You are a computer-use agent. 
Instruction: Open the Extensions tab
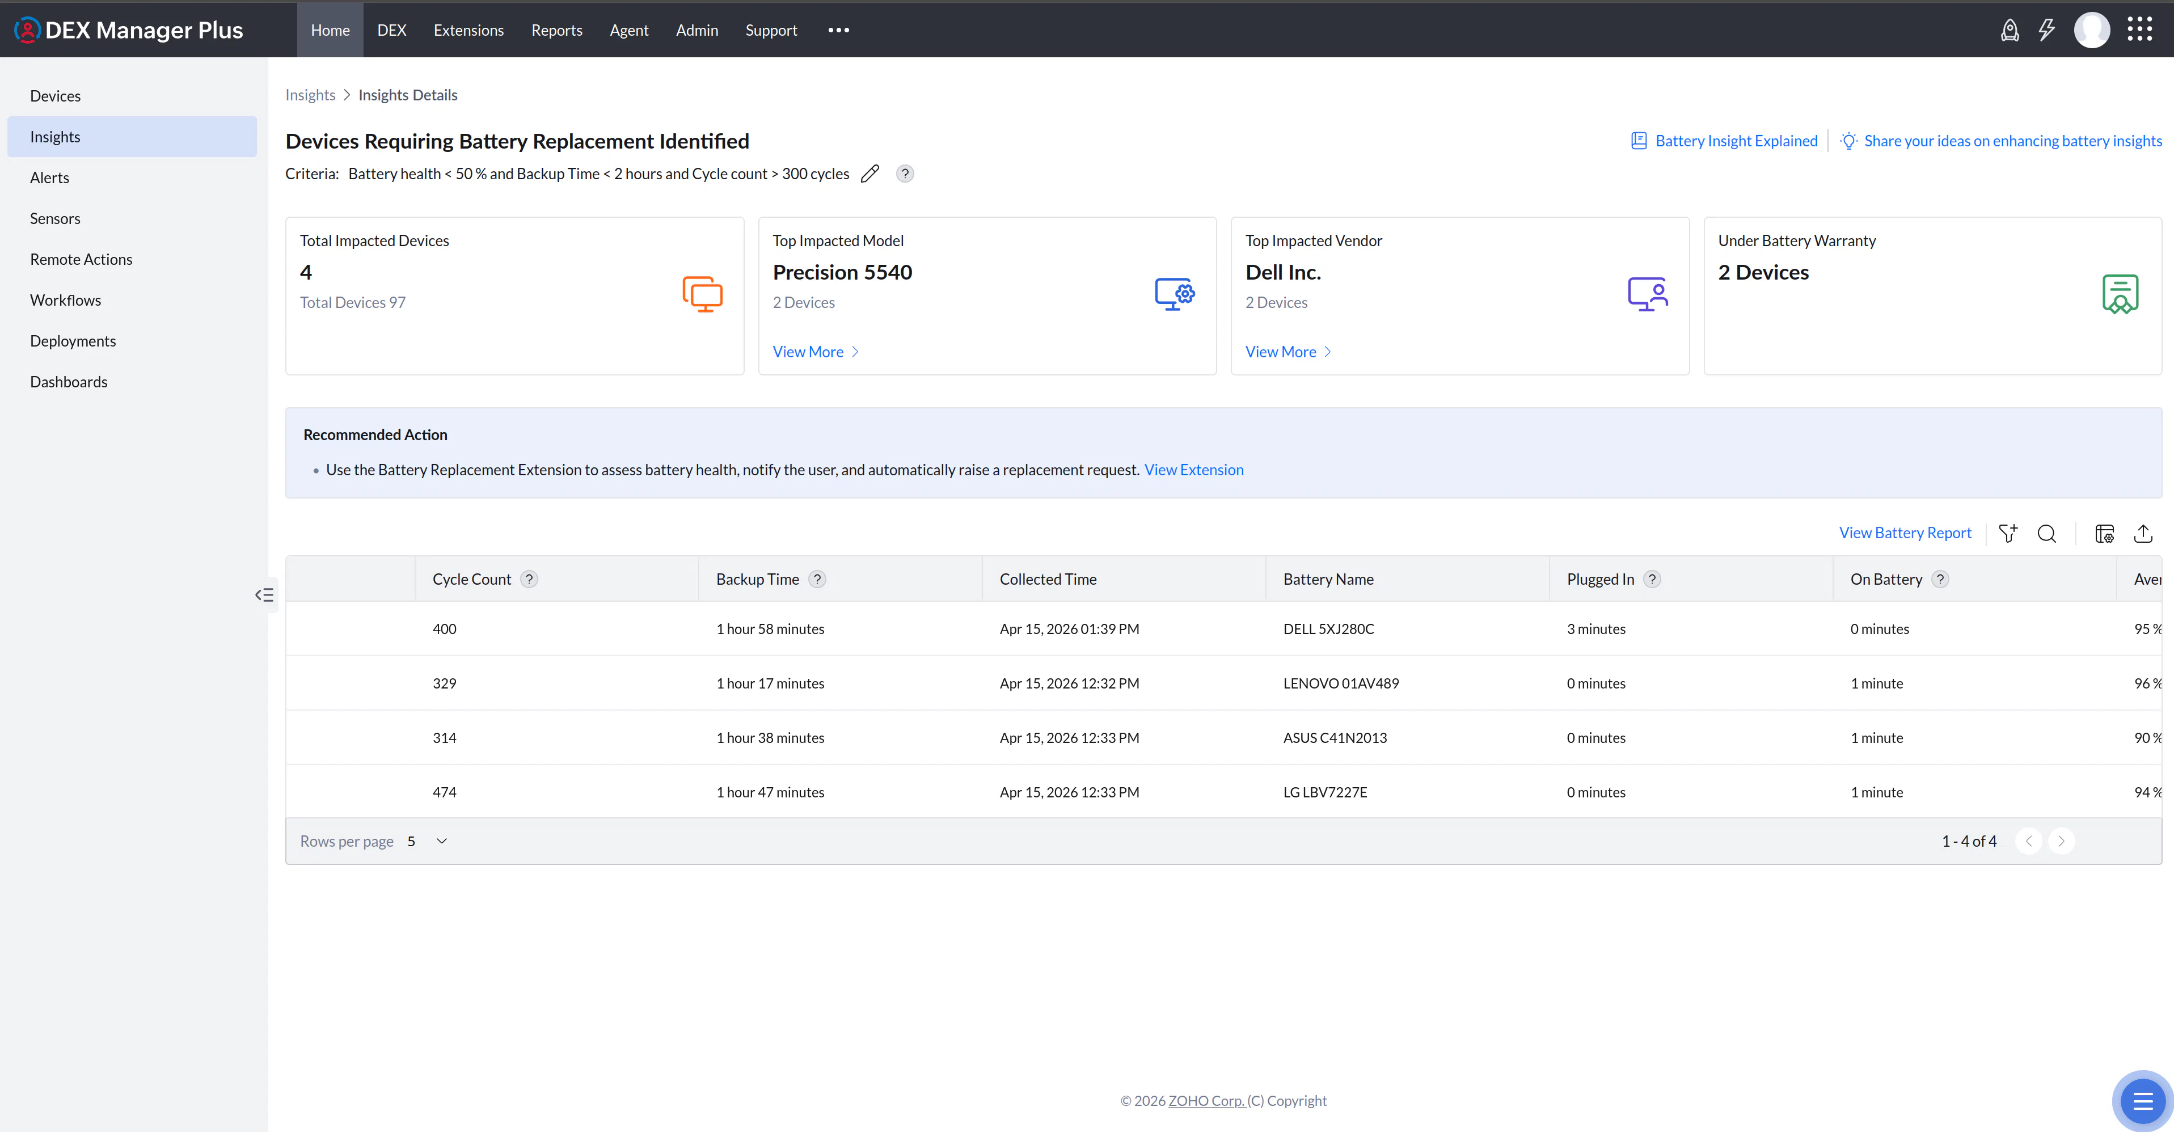pyautogui.click(x=468, y=31)
